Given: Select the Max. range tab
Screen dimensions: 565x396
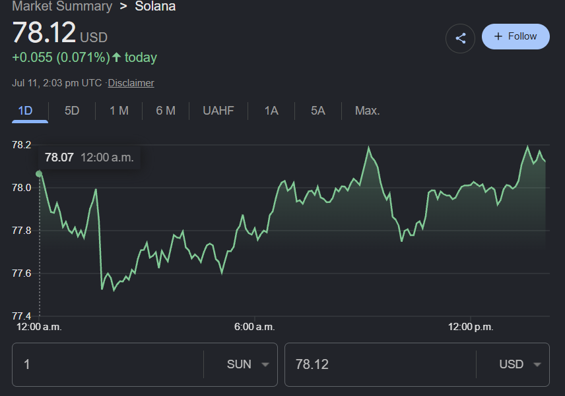Looking at the screenshot, I should pos(367,111).
